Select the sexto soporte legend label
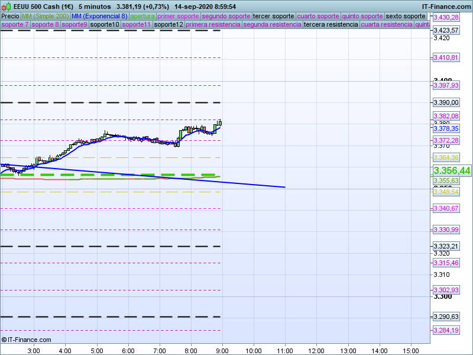Screen dimensions: 473x355 405,16
